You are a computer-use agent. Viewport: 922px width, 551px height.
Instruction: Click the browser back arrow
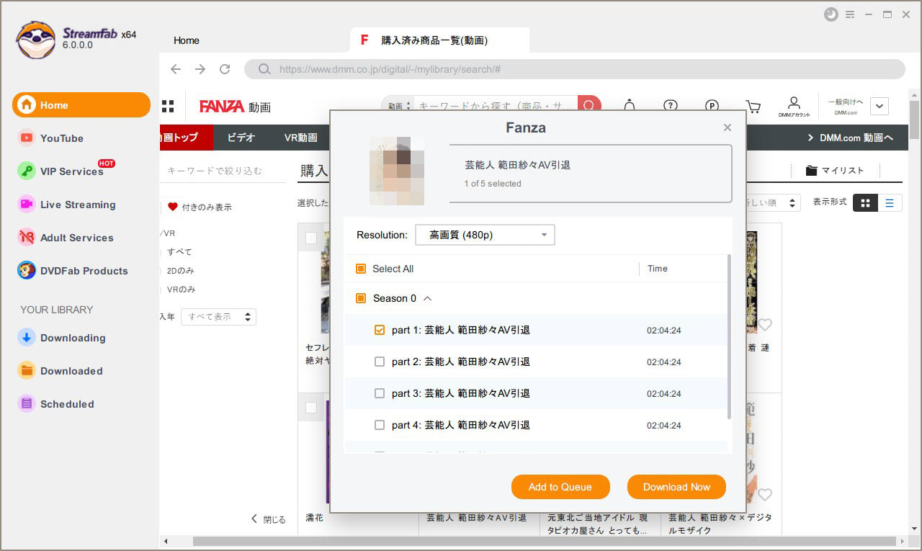(176, 69)
